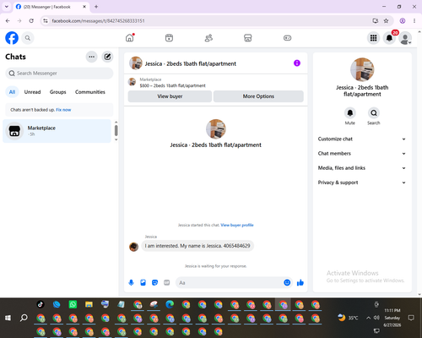Focus the Aa message input field
Viewport: 422px width, 338px height.
pos(230,282)
